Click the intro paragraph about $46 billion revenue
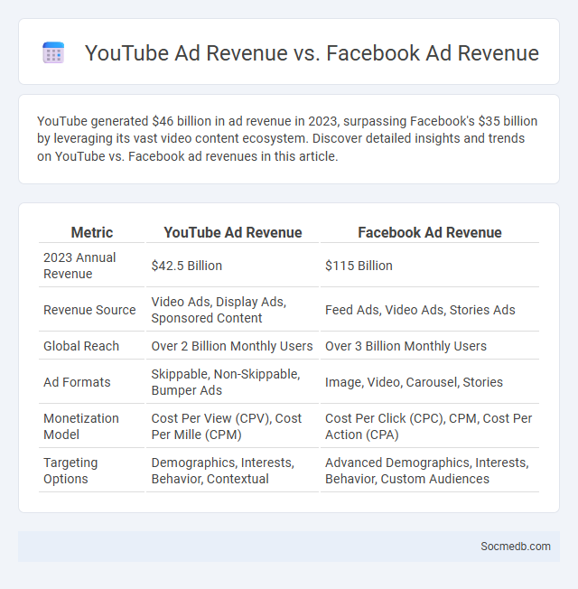Screen dimensions: 578x589 click(287, 138)
